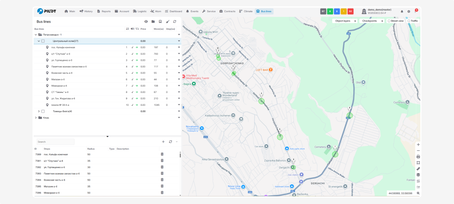The width and height of the screenshot is (454, 204).
Task: Check the Центральный холм(27) route checkbox
Action: pyautogui.click(x=43, y=41)
